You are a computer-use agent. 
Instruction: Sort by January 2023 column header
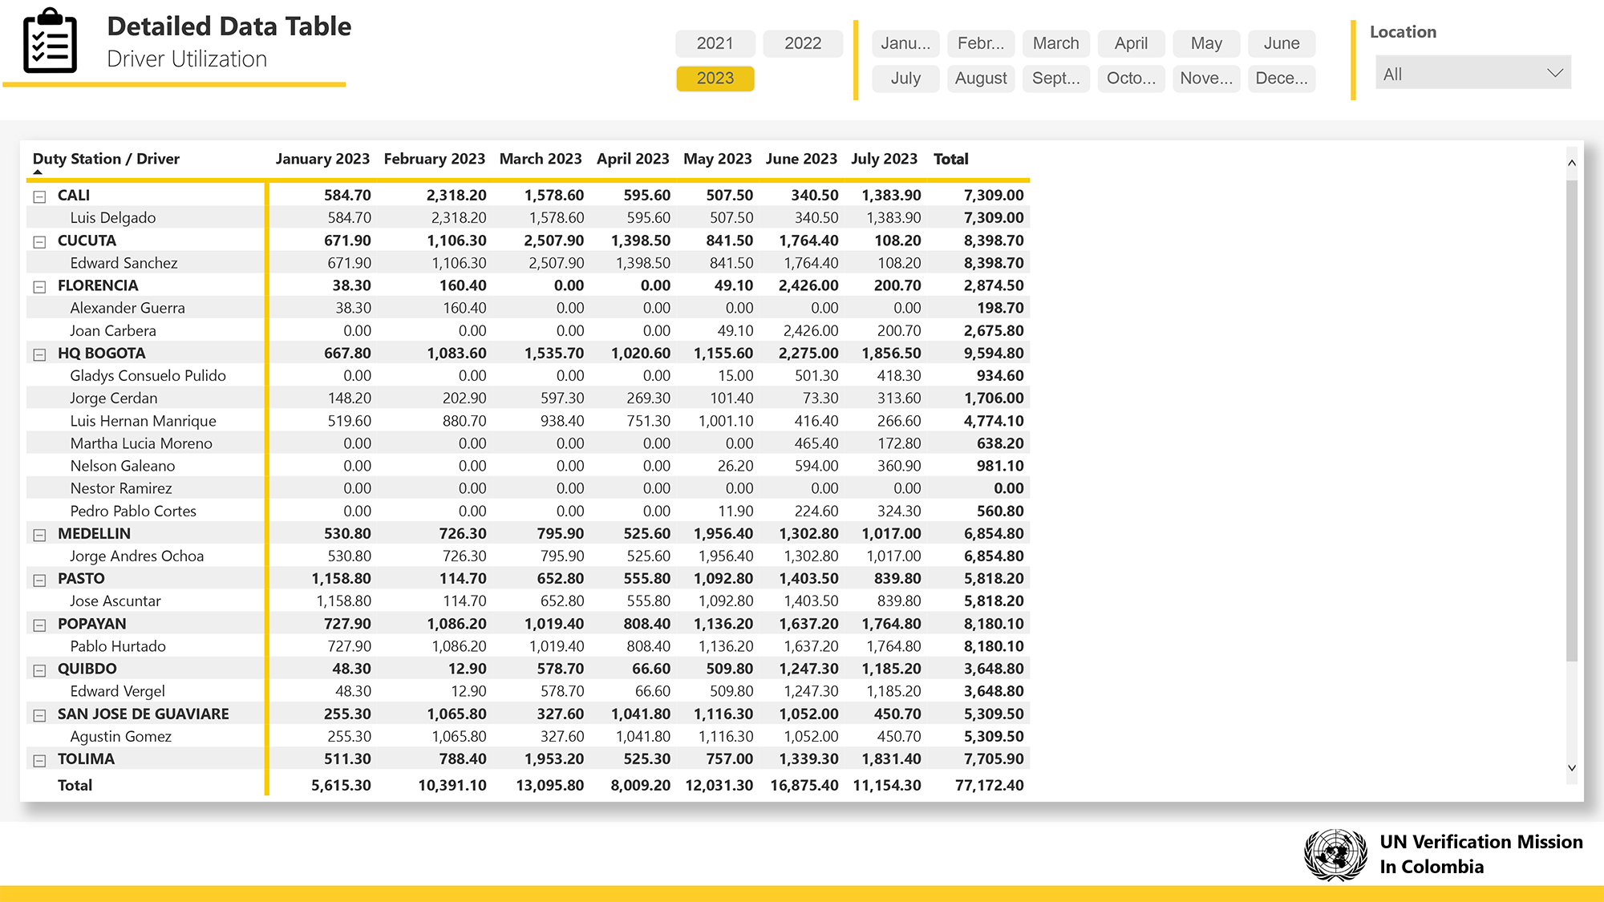[x=322, y=159]
